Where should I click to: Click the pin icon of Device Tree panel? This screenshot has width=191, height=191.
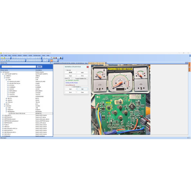coord(50,63)
